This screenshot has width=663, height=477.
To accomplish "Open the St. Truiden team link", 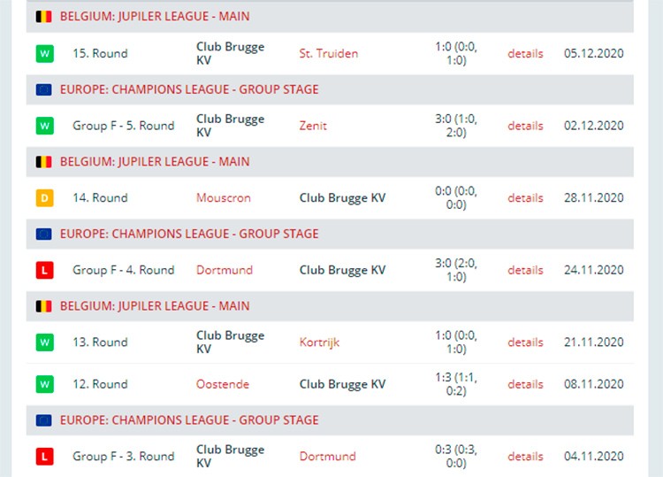I will click(x=329, y=54).
